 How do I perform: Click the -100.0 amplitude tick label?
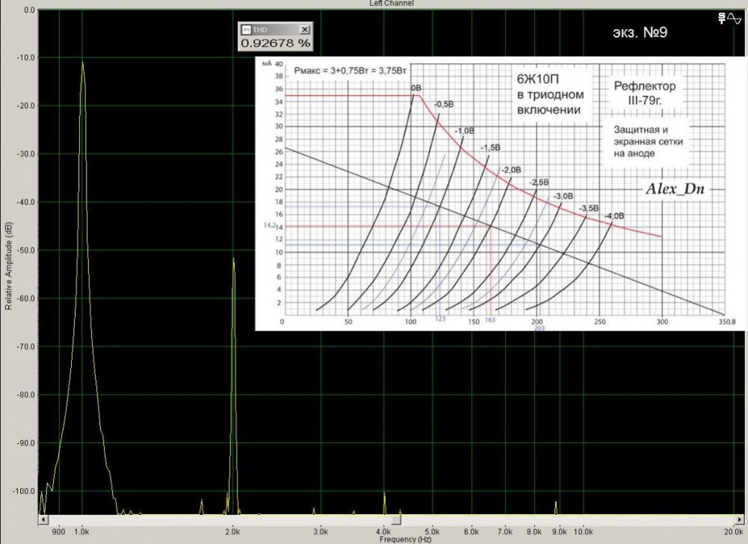(22, 491)
